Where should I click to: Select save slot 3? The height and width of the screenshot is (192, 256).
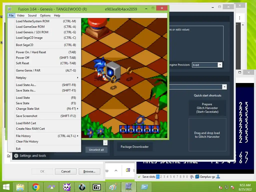pos(164,177)
